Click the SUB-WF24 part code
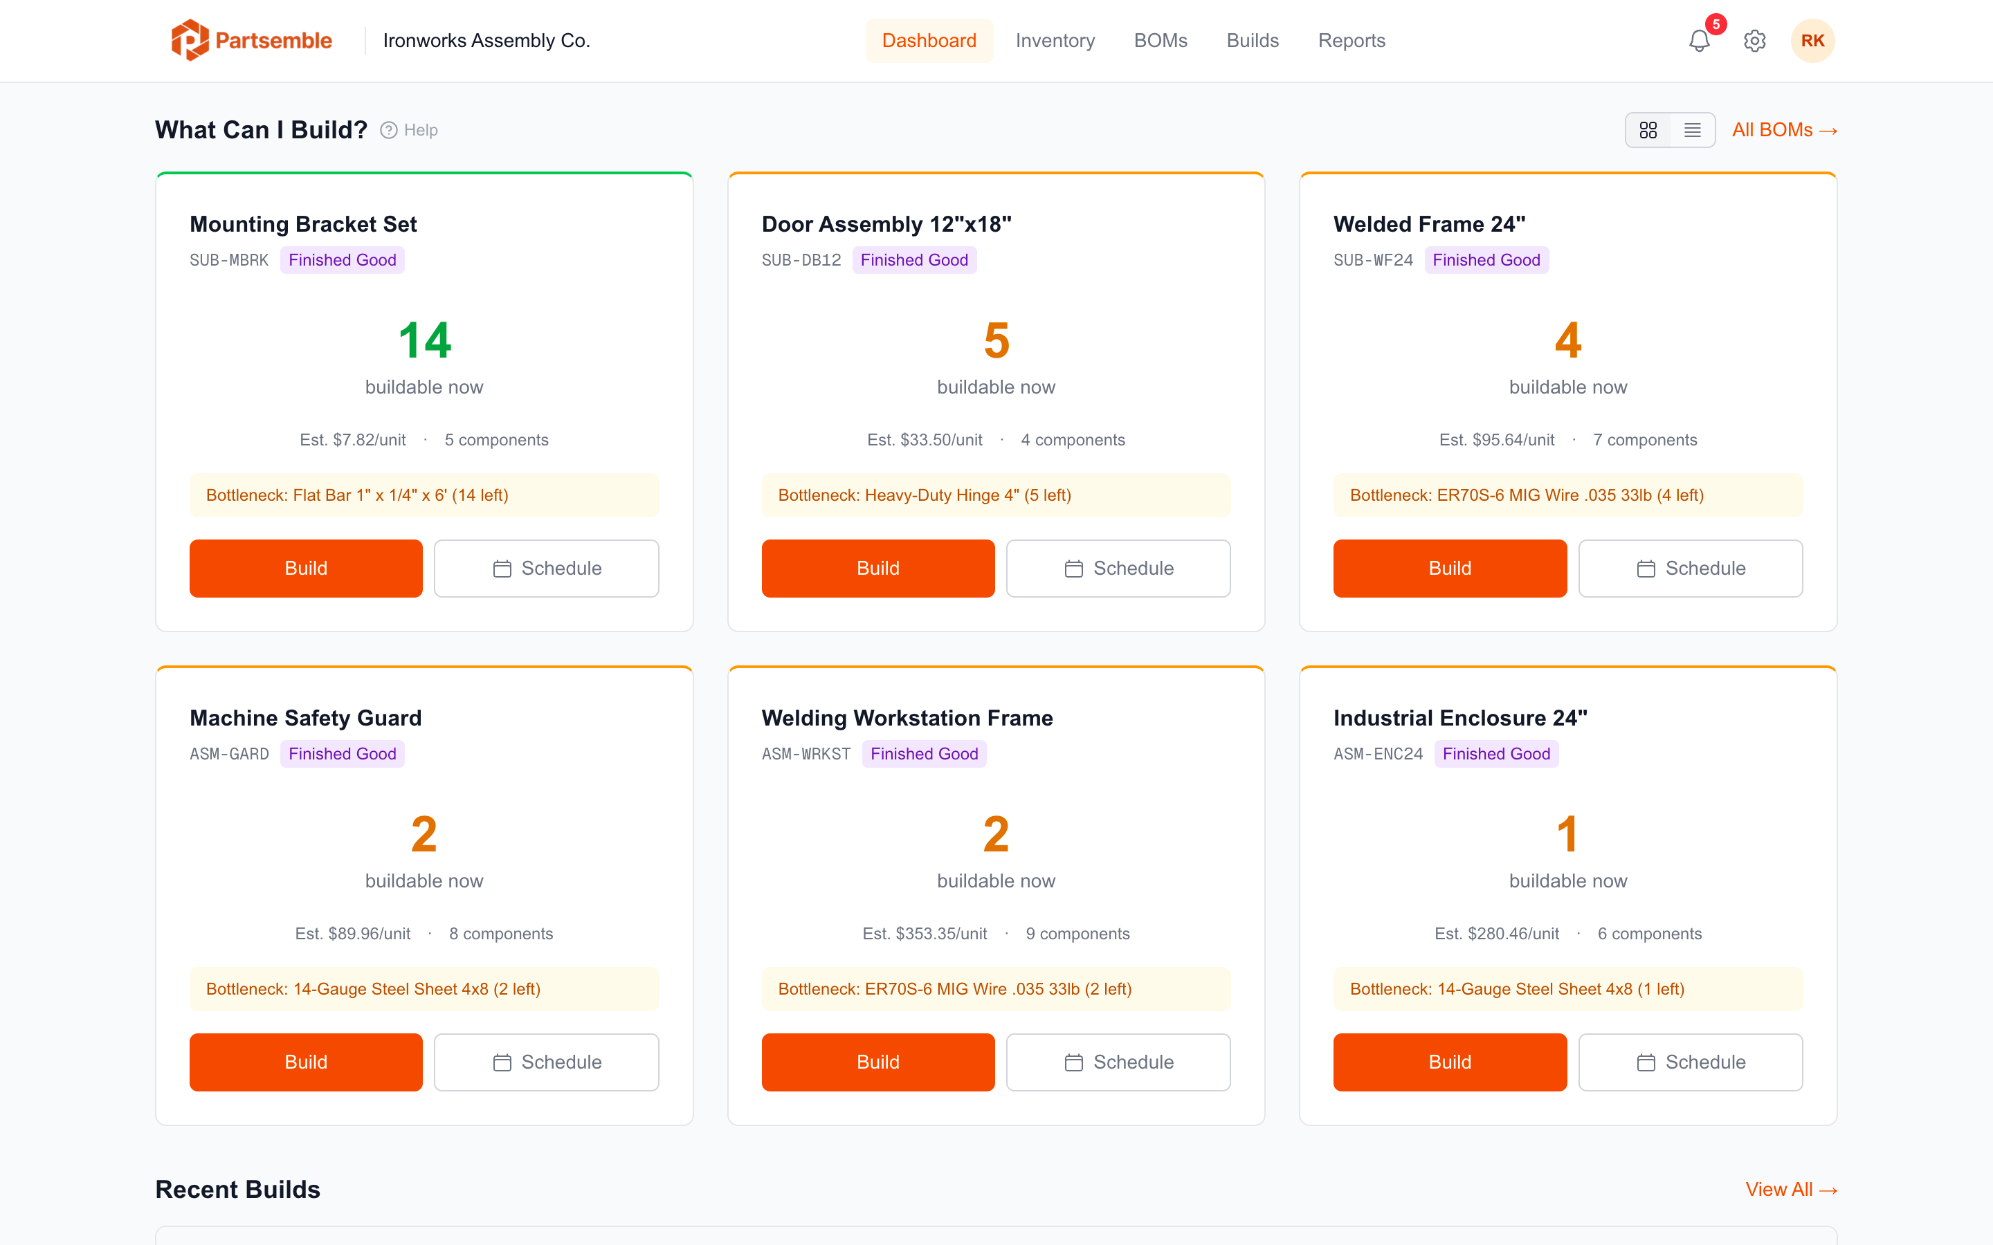Viewport: 1993px width, 1245px height. [1373, 260]
